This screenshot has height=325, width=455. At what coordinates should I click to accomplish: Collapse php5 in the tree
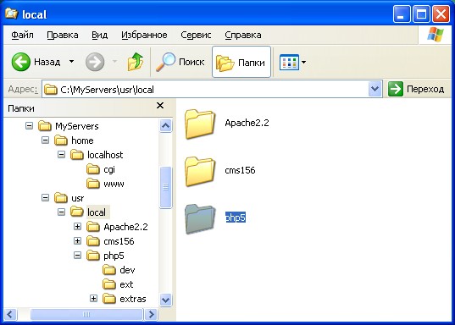coord(77,255)
